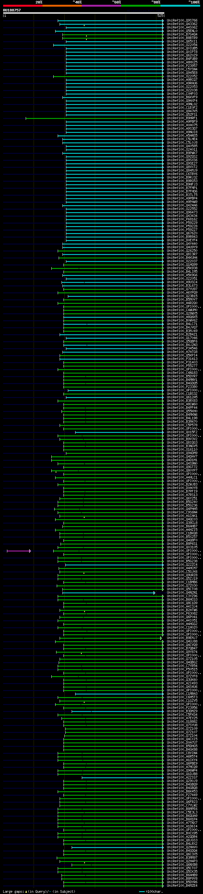
Task: Click the short purple alignment segment
Action: pyautogui.click(x=19, y=551)
